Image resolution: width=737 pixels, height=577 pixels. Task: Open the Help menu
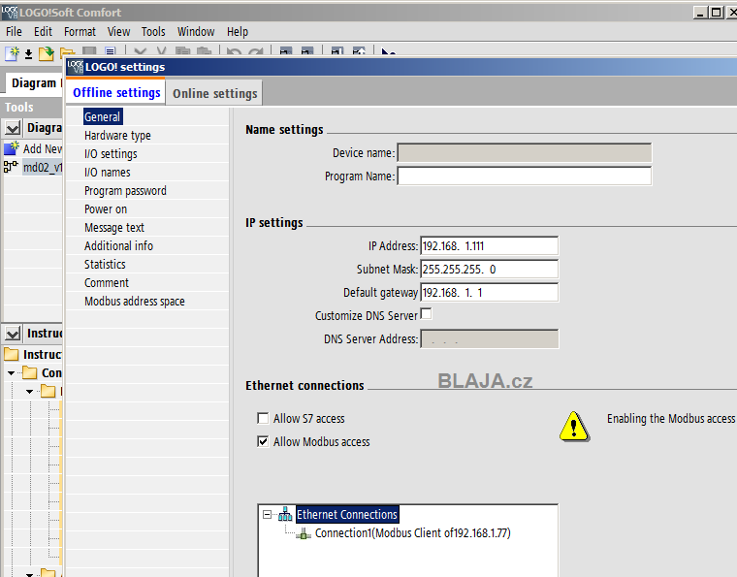click(x=238, y=31)
